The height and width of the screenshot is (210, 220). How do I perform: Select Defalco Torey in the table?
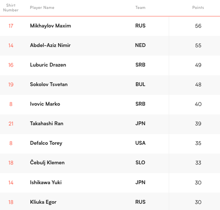tap(46, 143)
